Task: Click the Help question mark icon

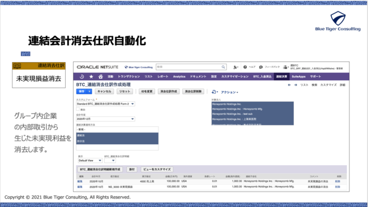Action: click(245, 67)
